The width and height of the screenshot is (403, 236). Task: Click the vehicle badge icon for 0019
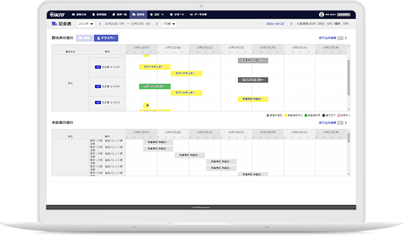[98, 102]
